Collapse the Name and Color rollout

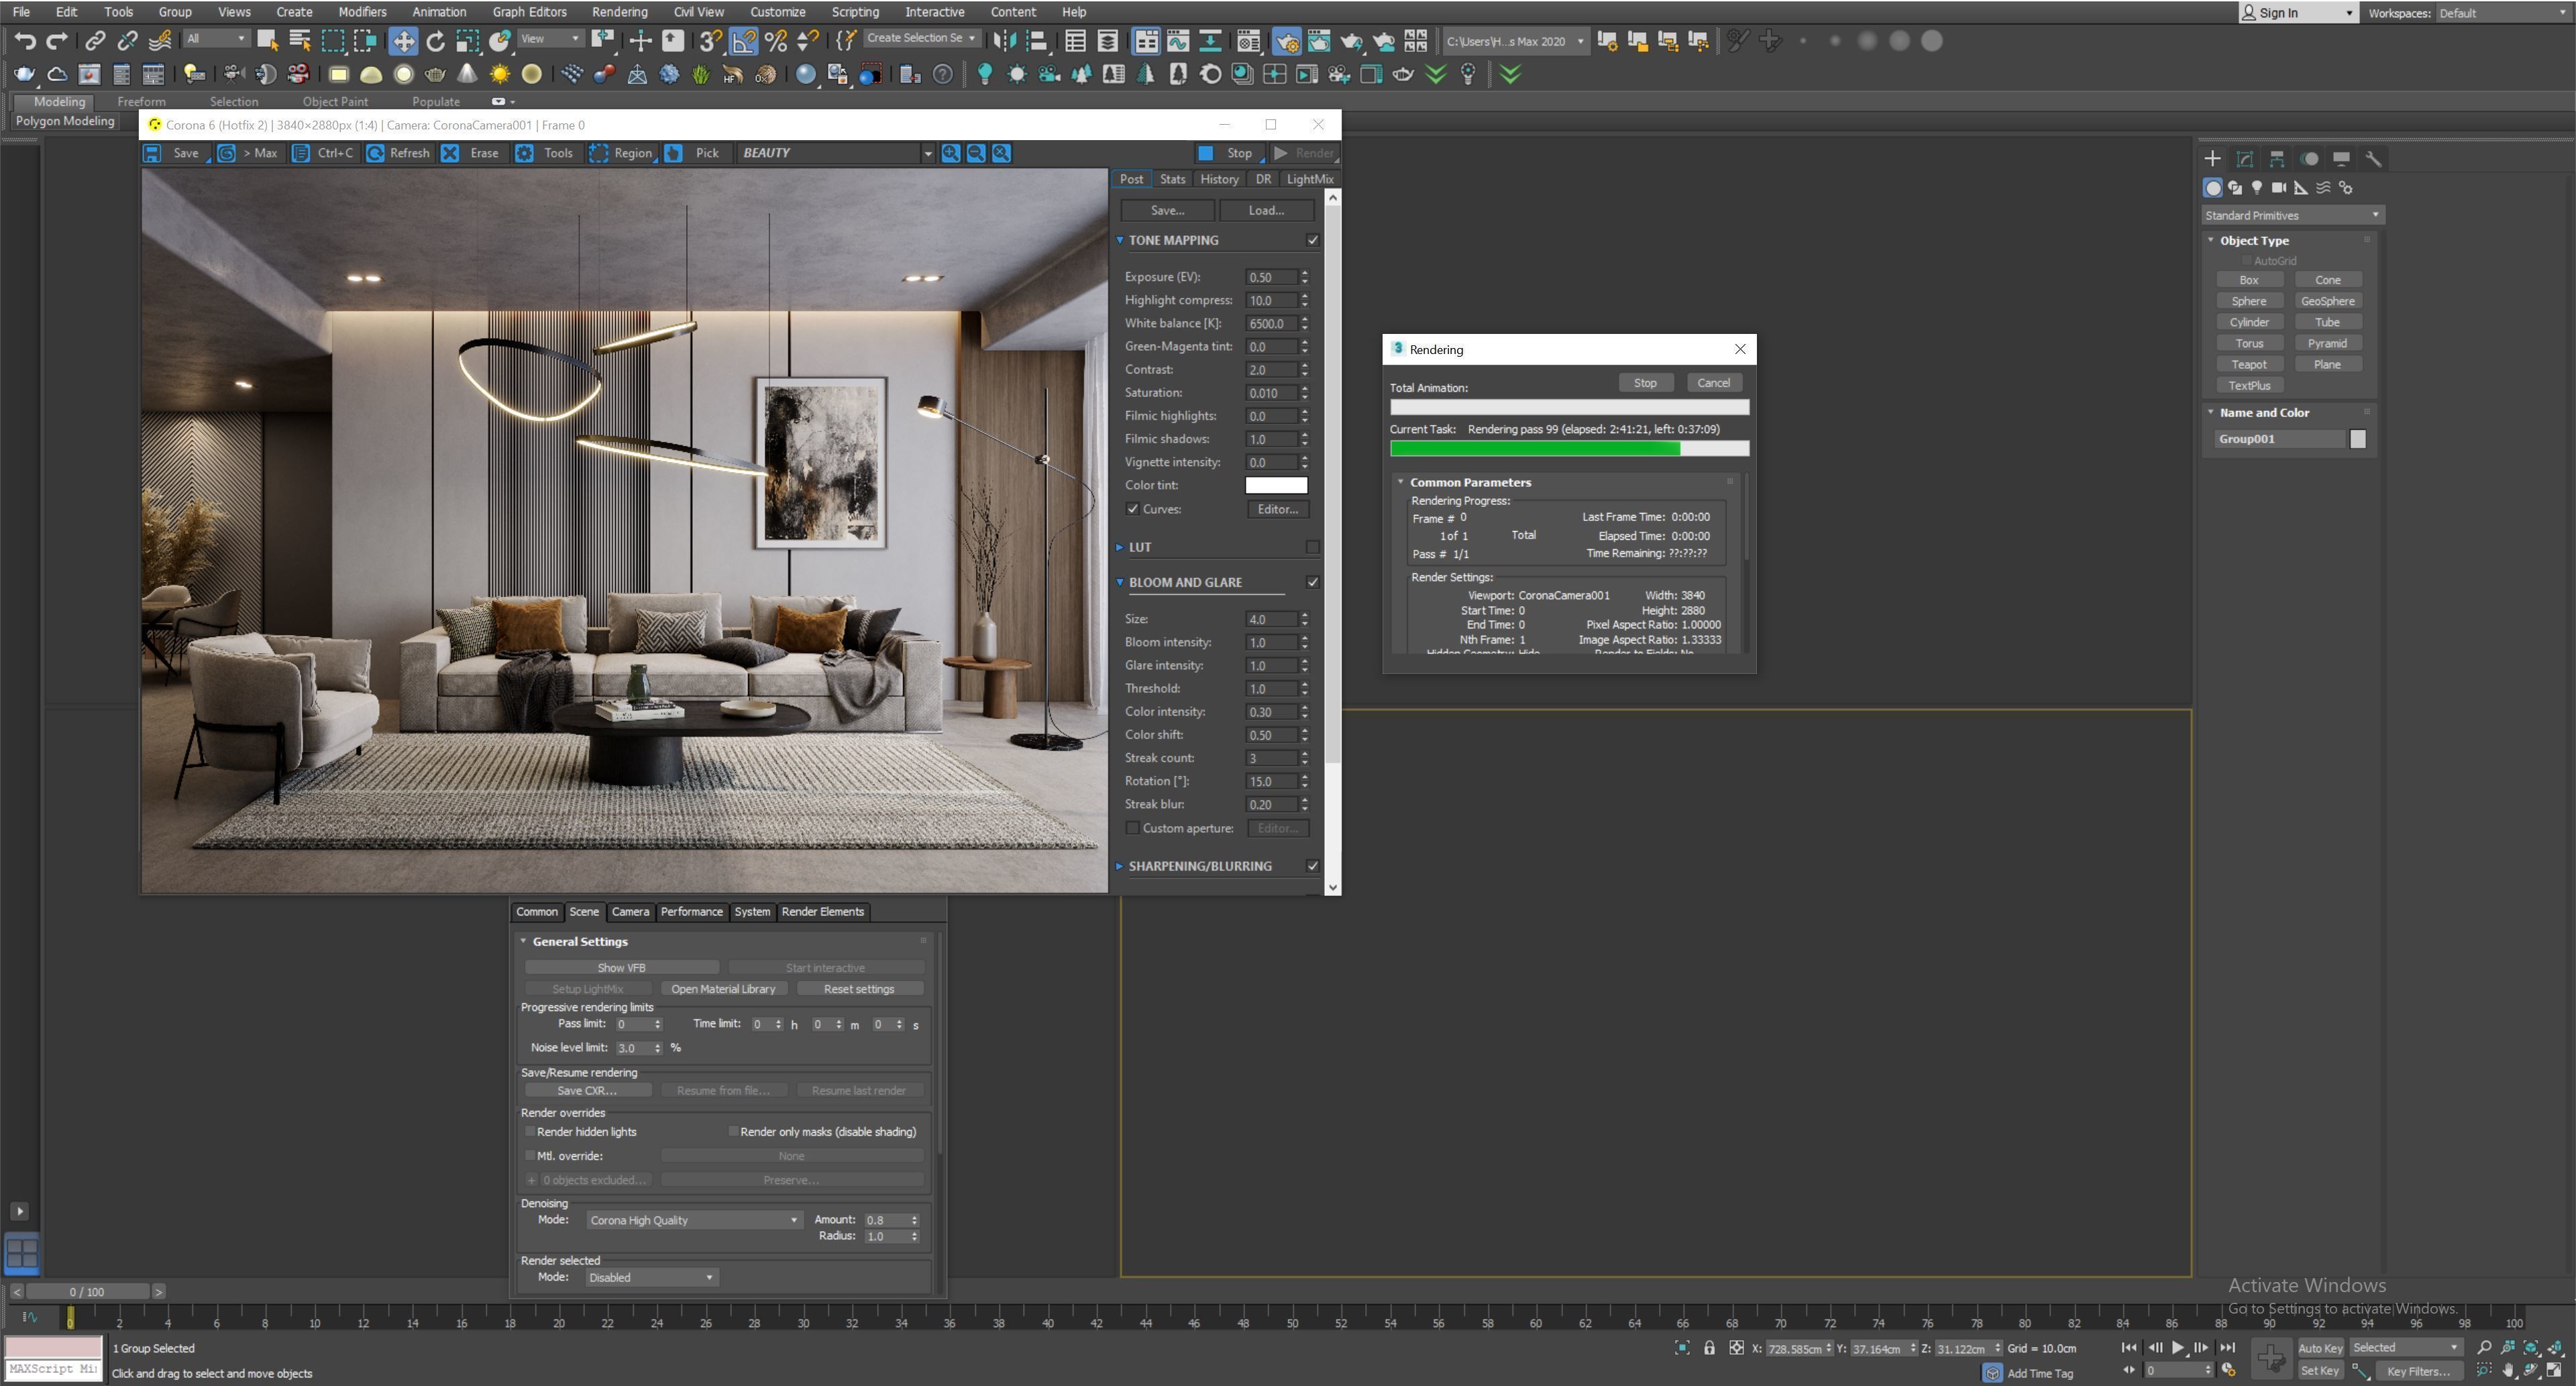(2211, 412)
